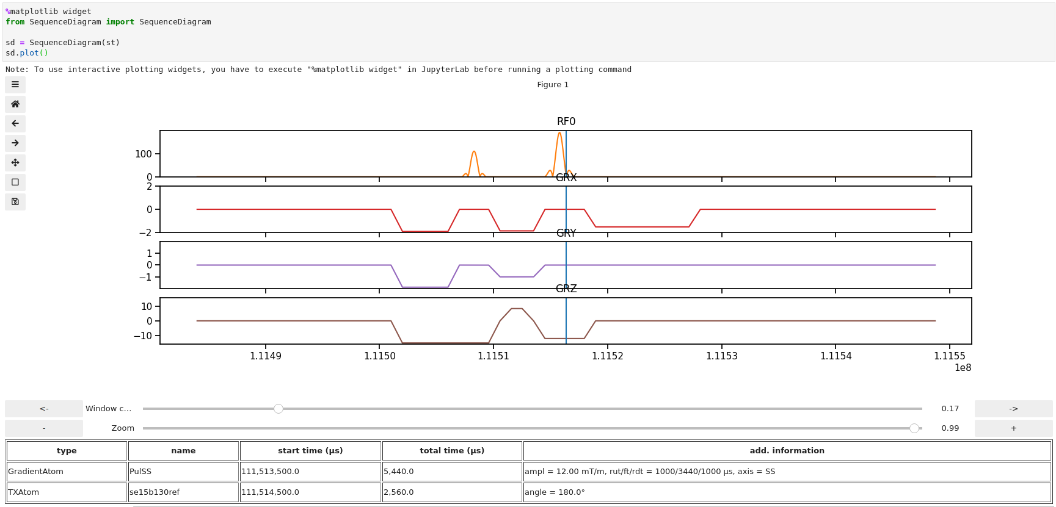Screen dimensions: 1056x507
Task: Click the 'start time (µs)' column header
Action: tap(310, 451)
